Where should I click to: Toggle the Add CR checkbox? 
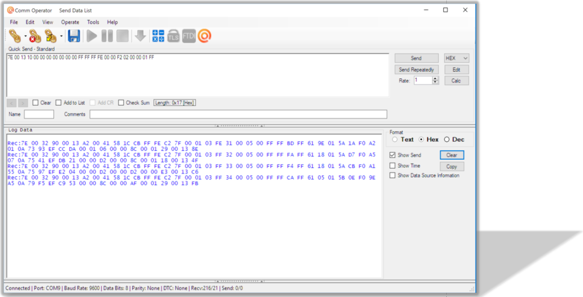click(x=93, y=103)
